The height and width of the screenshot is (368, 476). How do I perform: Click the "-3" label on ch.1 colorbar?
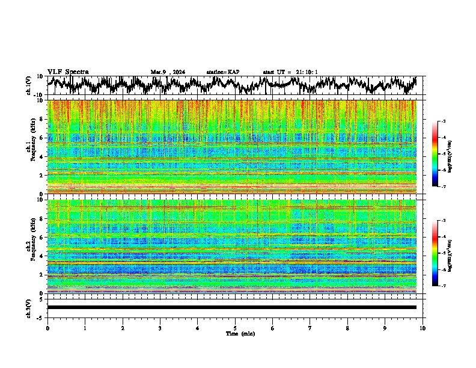[444, 121]
